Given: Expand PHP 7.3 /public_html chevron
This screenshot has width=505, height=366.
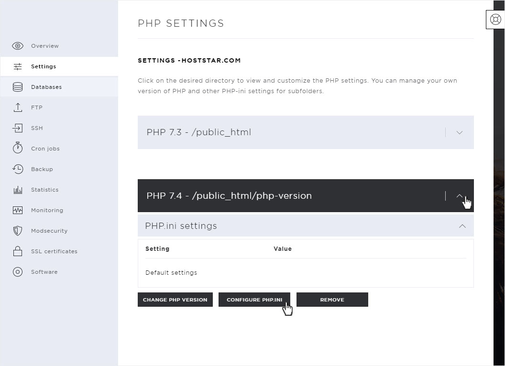Looking at the screenshot, I should click(x=460, y=132).
